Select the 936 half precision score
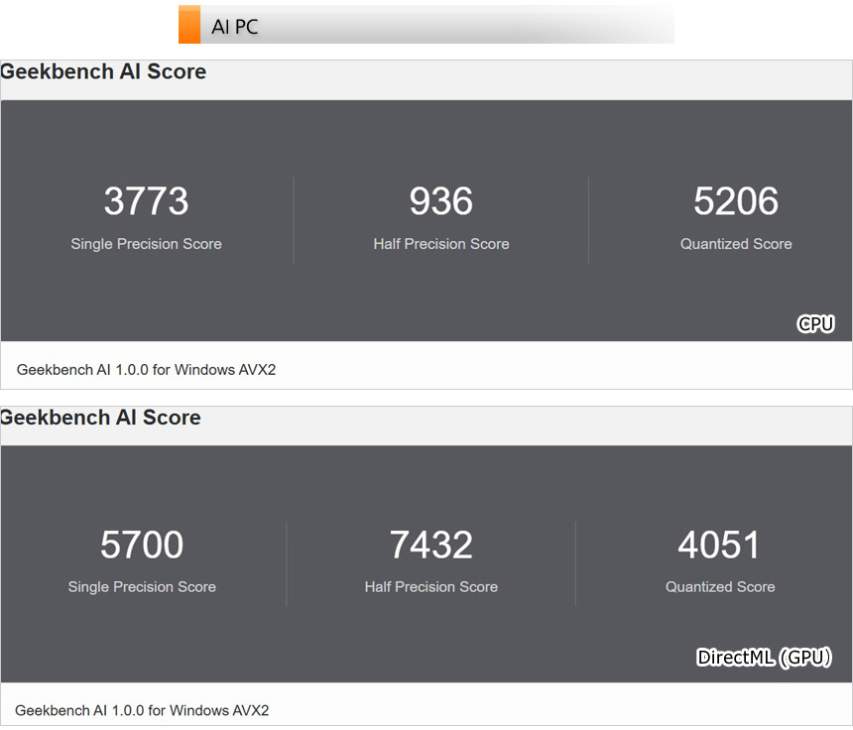Viewport: 853px width, 730px height. click(x=440, y=201)
